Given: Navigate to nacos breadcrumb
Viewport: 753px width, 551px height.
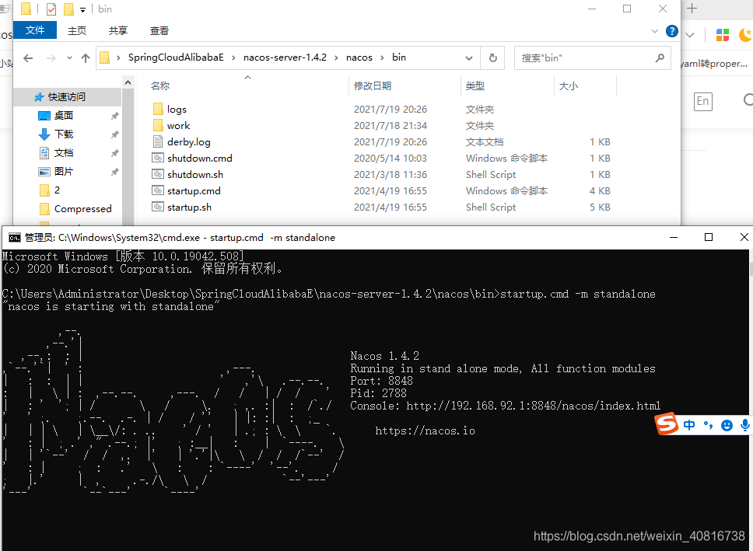Looking at the screenshot, I should 359,58.
